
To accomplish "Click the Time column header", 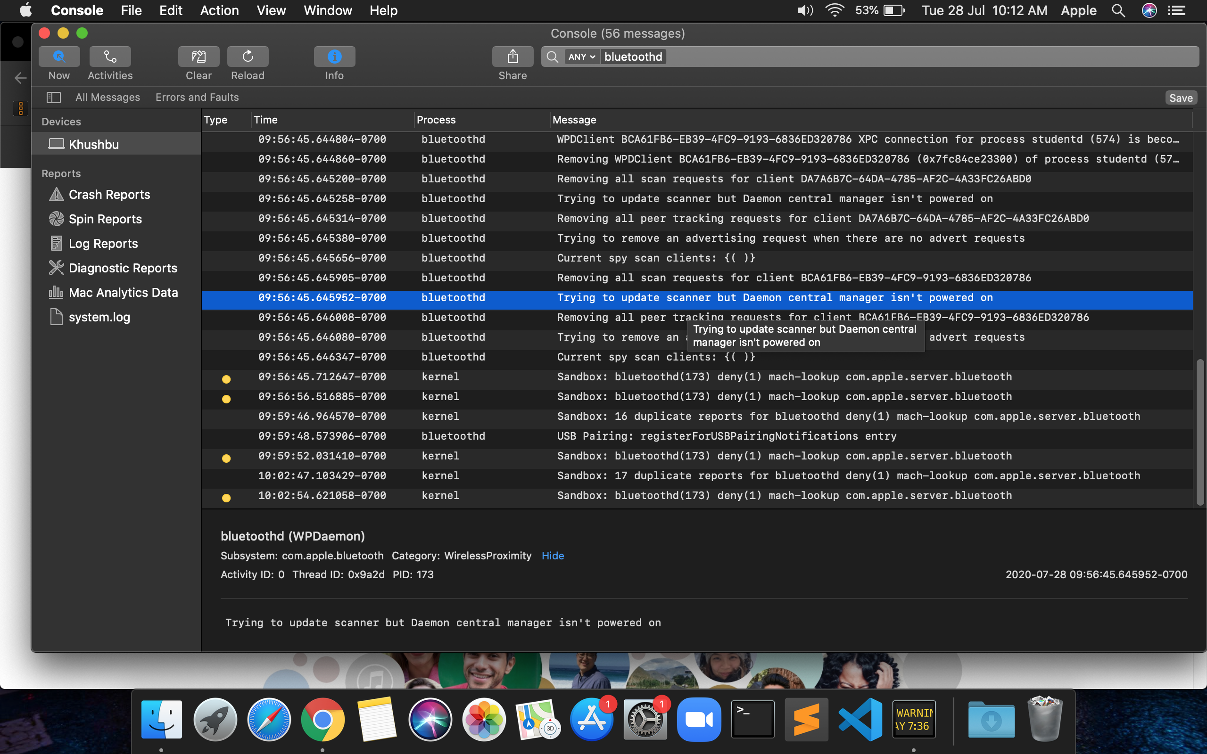I will (x=265, y=120).
